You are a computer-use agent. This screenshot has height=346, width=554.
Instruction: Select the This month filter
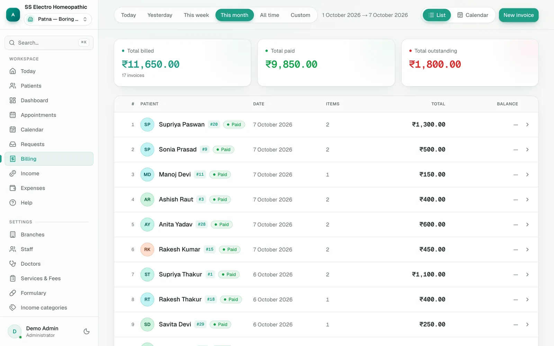(234, 15)
